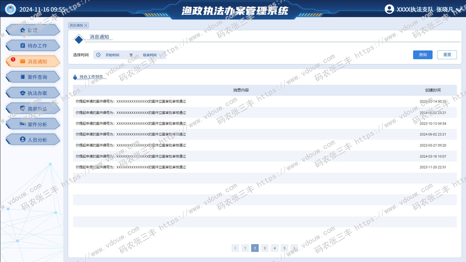Click the system logo emblem icon

coord(11,9)
